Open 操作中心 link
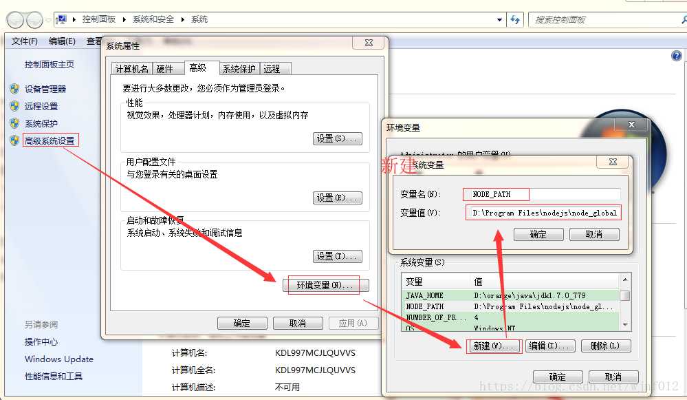 (41, 341)
